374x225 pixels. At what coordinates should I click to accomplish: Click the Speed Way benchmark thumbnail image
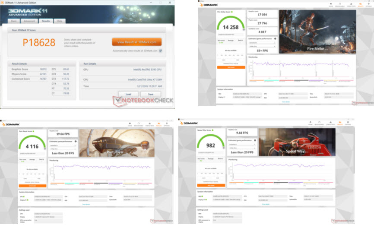tap(297, 142)
